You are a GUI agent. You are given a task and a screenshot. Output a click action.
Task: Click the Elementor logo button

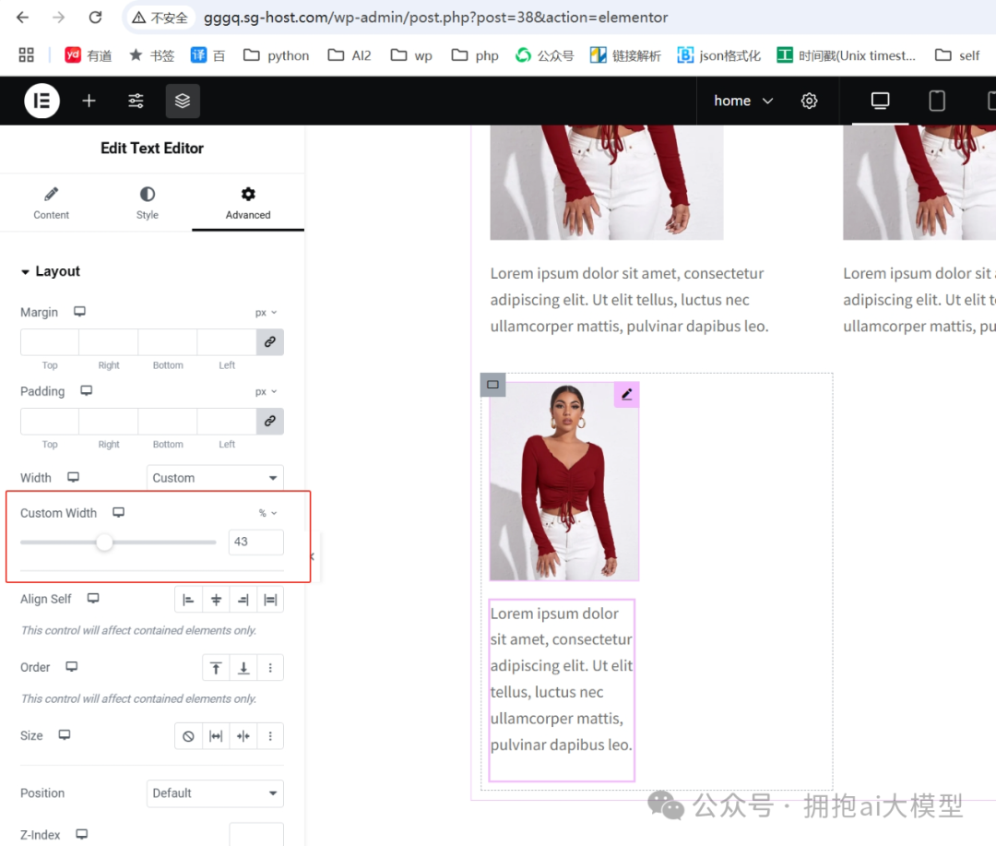[x=41, y=101]
